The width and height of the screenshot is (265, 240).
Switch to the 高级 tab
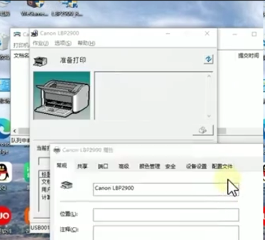click(x=123, y=166)
